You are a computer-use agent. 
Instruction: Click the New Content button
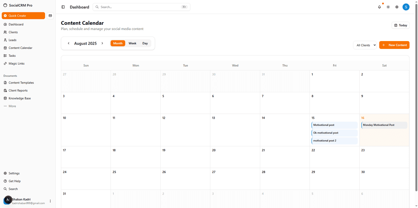[x=394, y=45]
